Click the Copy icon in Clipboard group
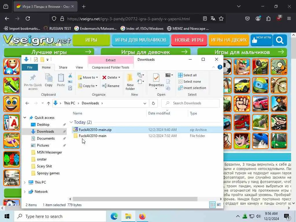Viewport: 296px width, 222px height. pos(49,78)
